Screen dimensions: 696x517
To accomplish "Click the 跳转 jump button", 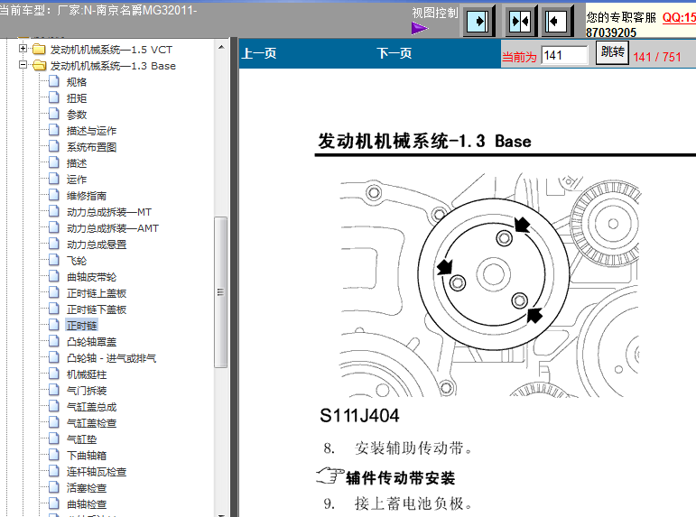I will [612, 53].
